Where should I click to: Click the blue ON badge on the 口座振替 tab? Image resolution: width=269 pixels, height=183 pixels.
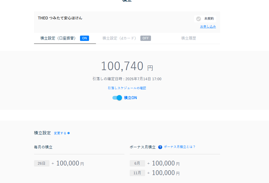pos(85,38)
